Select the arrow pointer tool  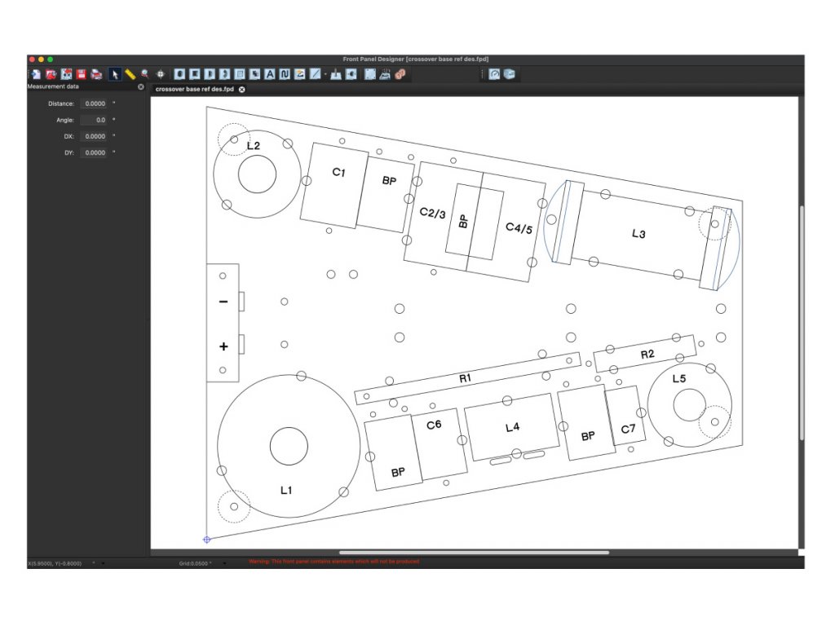pyautogui.click(x=115, y=74)
